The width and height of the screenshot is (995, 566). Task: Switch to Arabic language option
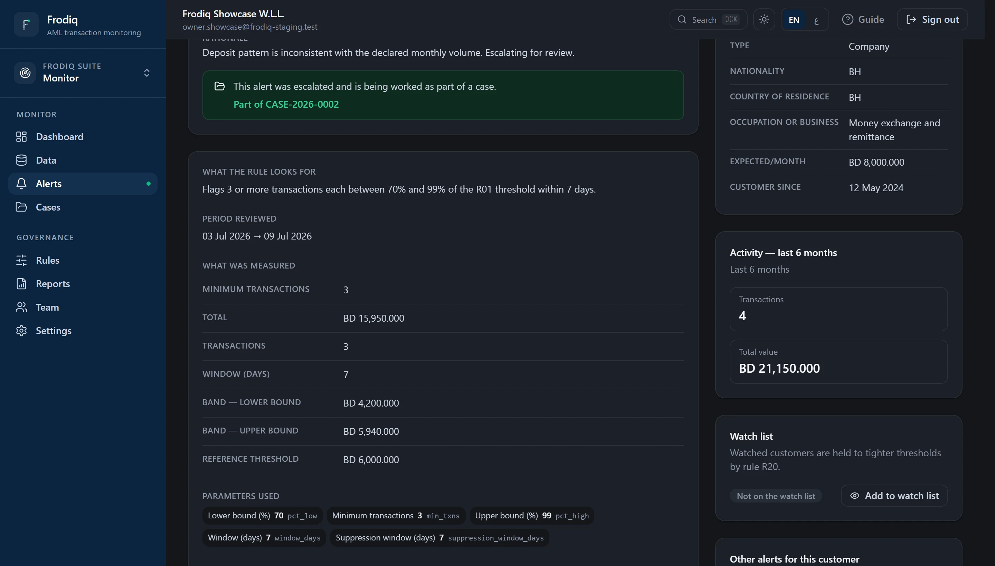816,20
